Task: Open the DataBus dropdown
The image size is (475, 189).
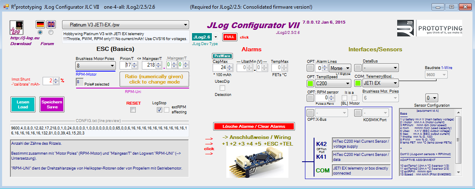Action: pyautogui.click(x=381, y=68)
